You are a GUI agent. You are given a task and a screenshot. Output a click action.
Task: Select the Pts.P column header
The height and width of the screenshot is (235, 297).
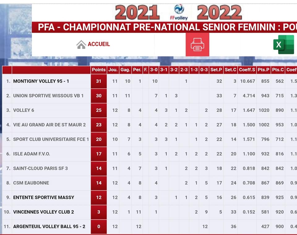click(264, 70)
